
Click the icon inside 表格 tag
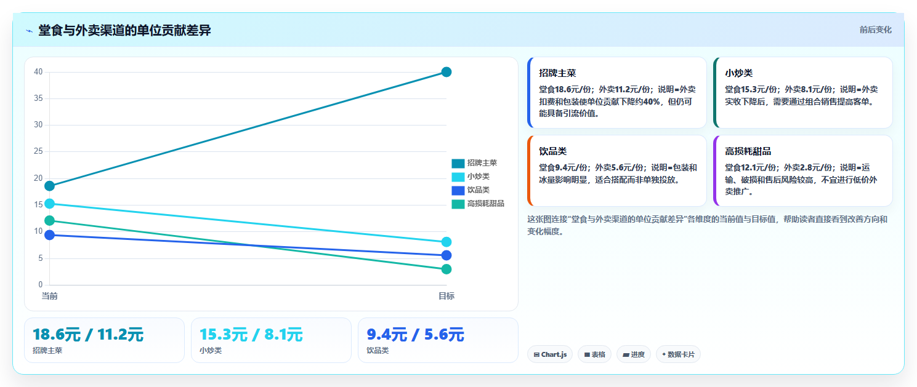click(587, 355)
